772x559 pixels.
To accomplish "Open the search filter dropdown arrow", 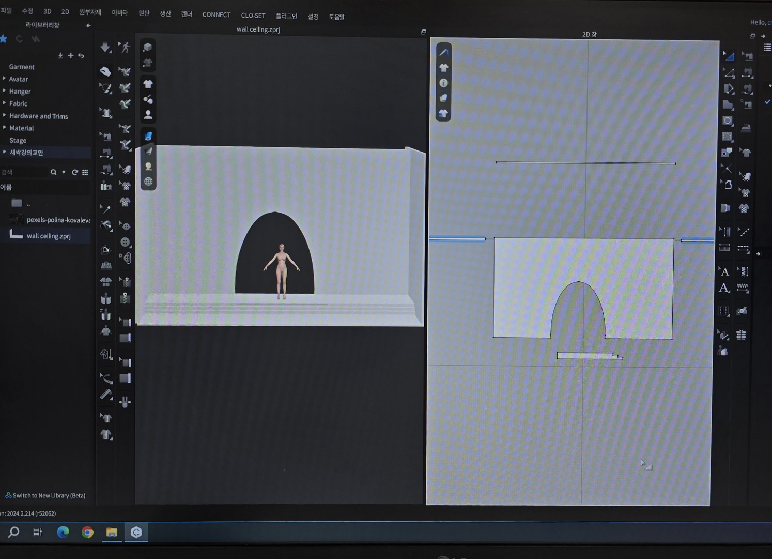I will coord(64,172).
